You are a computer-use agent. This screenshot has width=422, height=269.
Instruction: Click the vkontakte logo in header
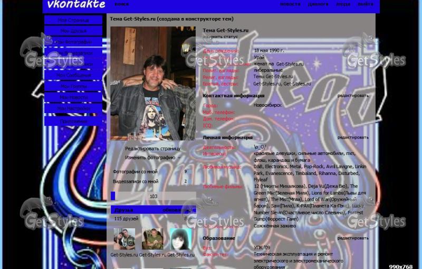(x=76, y=4)
